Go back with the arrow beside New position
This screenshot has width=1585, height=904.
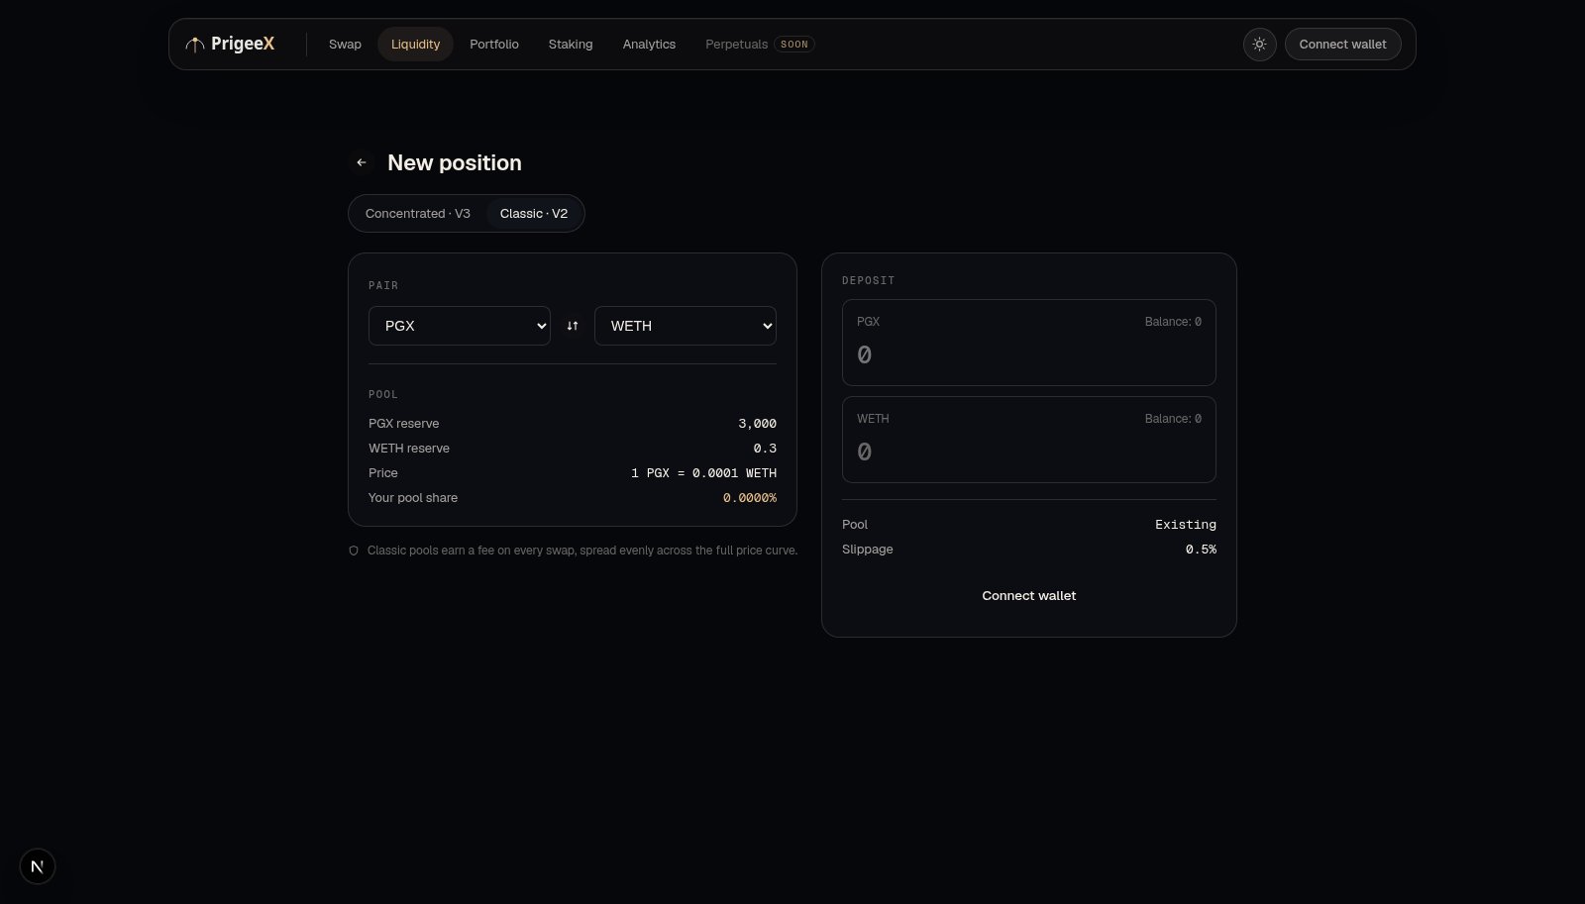click(362, 162)
